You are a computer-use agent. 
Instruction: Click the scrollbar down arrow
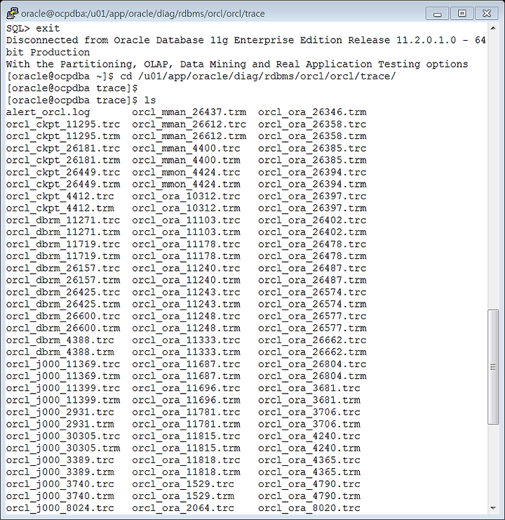click(x=493, y=508)
